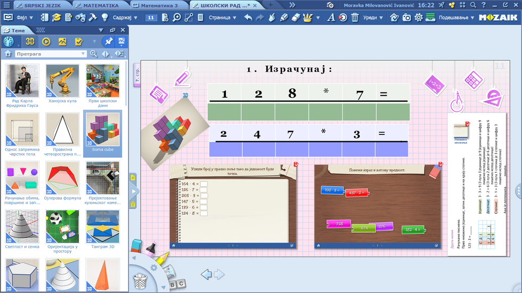Open the Уреди dropdown menu

click(x=373, y=18)
